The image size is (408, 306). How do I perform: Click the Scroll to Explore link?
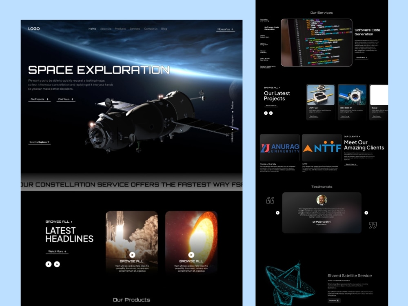(x=40, y=142)
